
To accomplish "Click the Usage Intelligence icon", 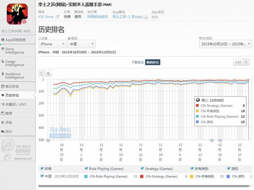I will [x=3, y=61].
